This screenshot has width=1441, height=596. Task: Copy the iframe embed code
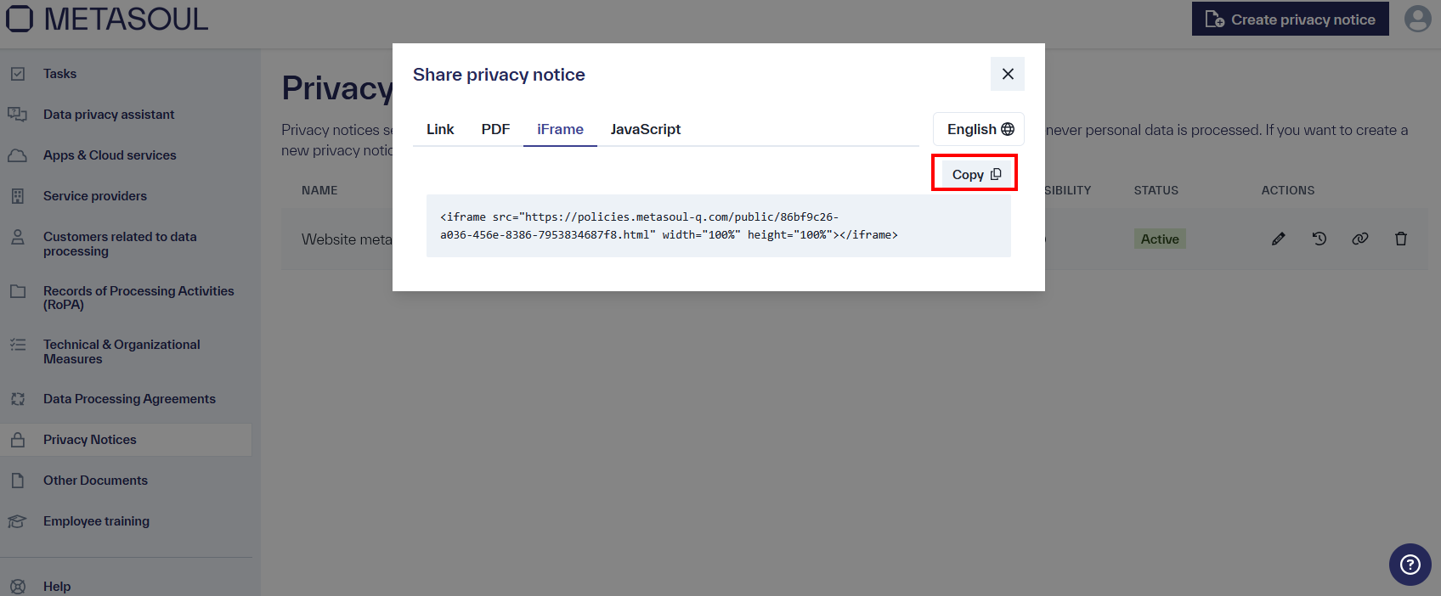point(975,174)
